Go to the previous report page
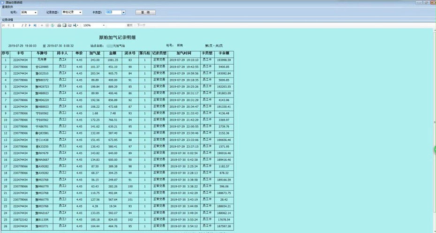 (x=8, y=25)
